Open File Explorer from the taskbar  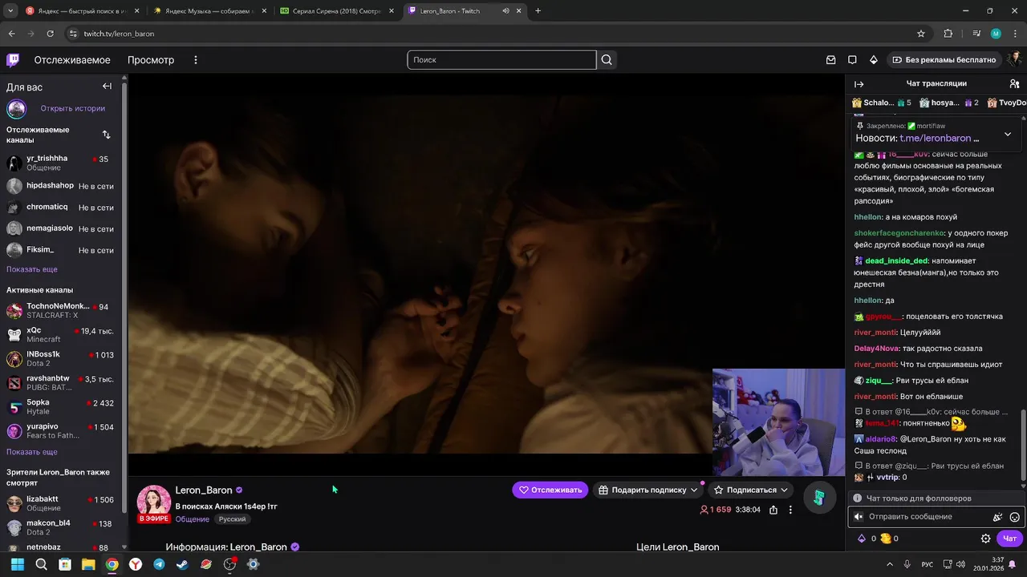point(88,564)
